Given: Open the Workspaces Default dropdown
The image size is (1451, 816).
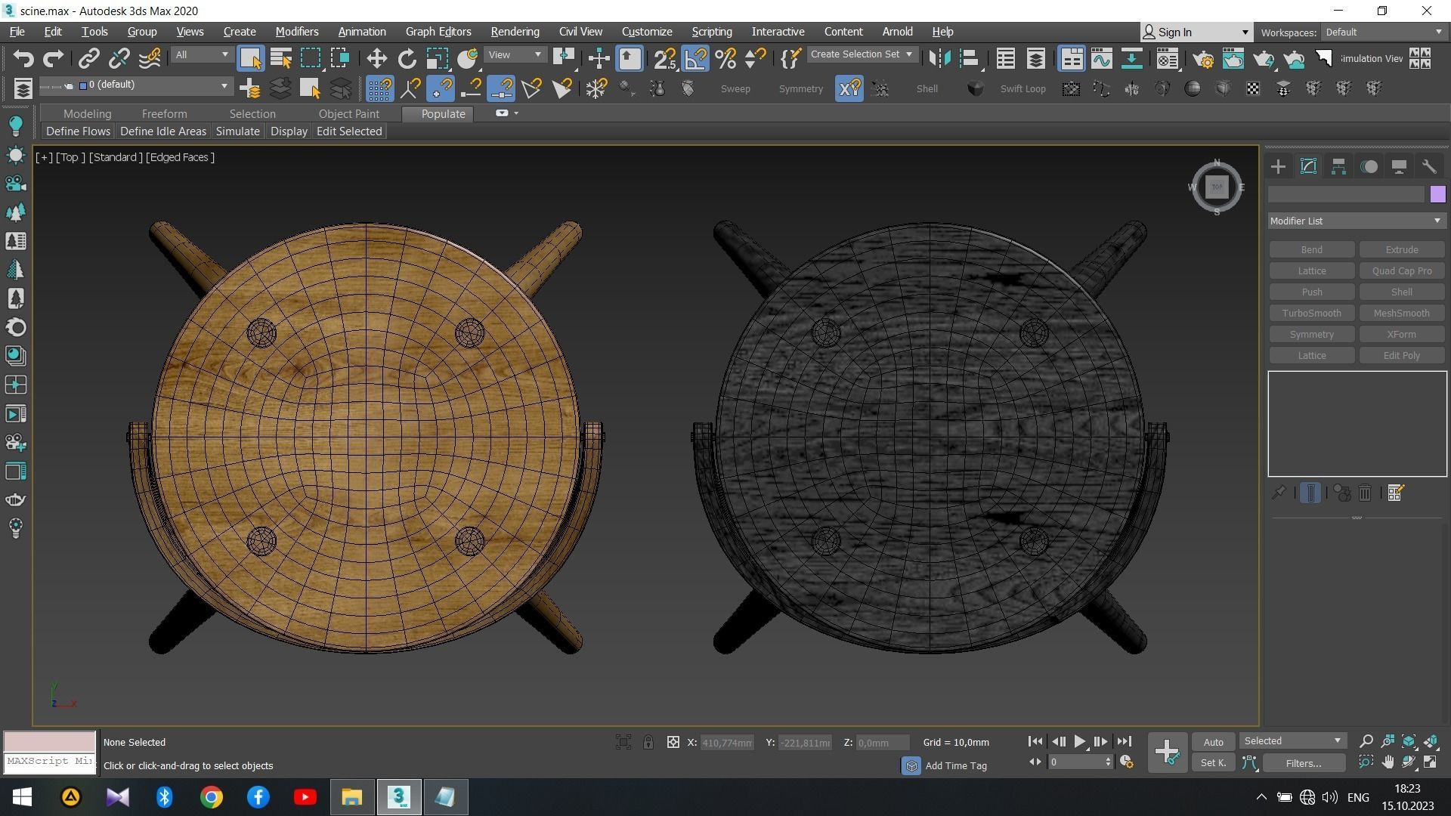Looking at the screenshot, I should tap(1383, 32).
